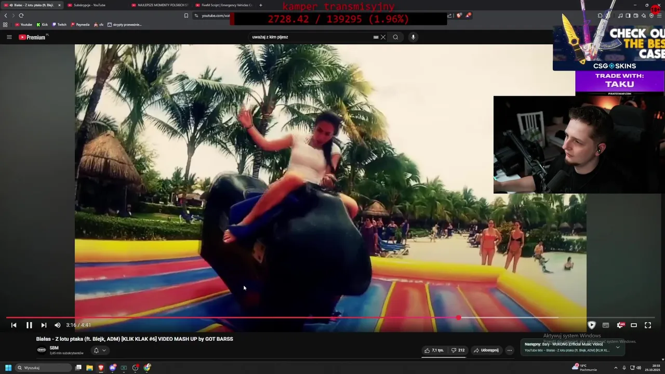
Task: Click the Udostępnij share button
Action: point(486,350)
